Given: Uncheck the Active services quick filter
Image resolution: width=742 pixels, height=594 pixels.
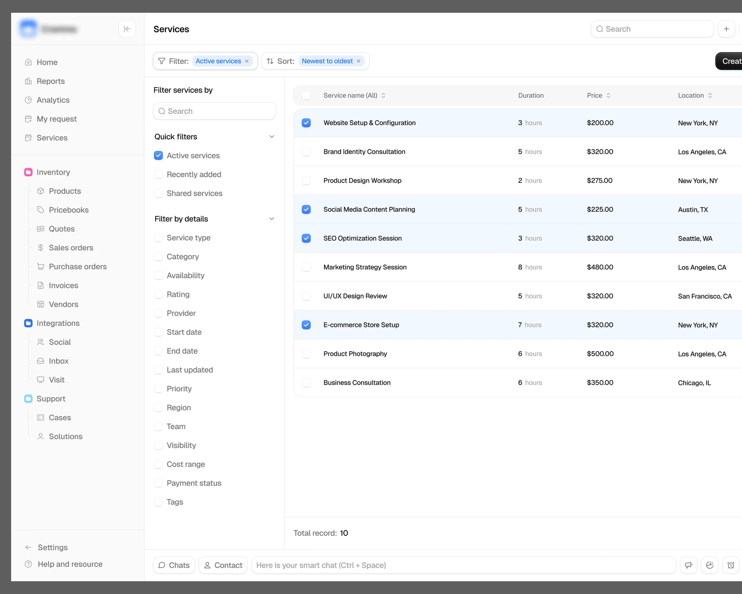Looking at the screenshot, I should click(158, 156).
